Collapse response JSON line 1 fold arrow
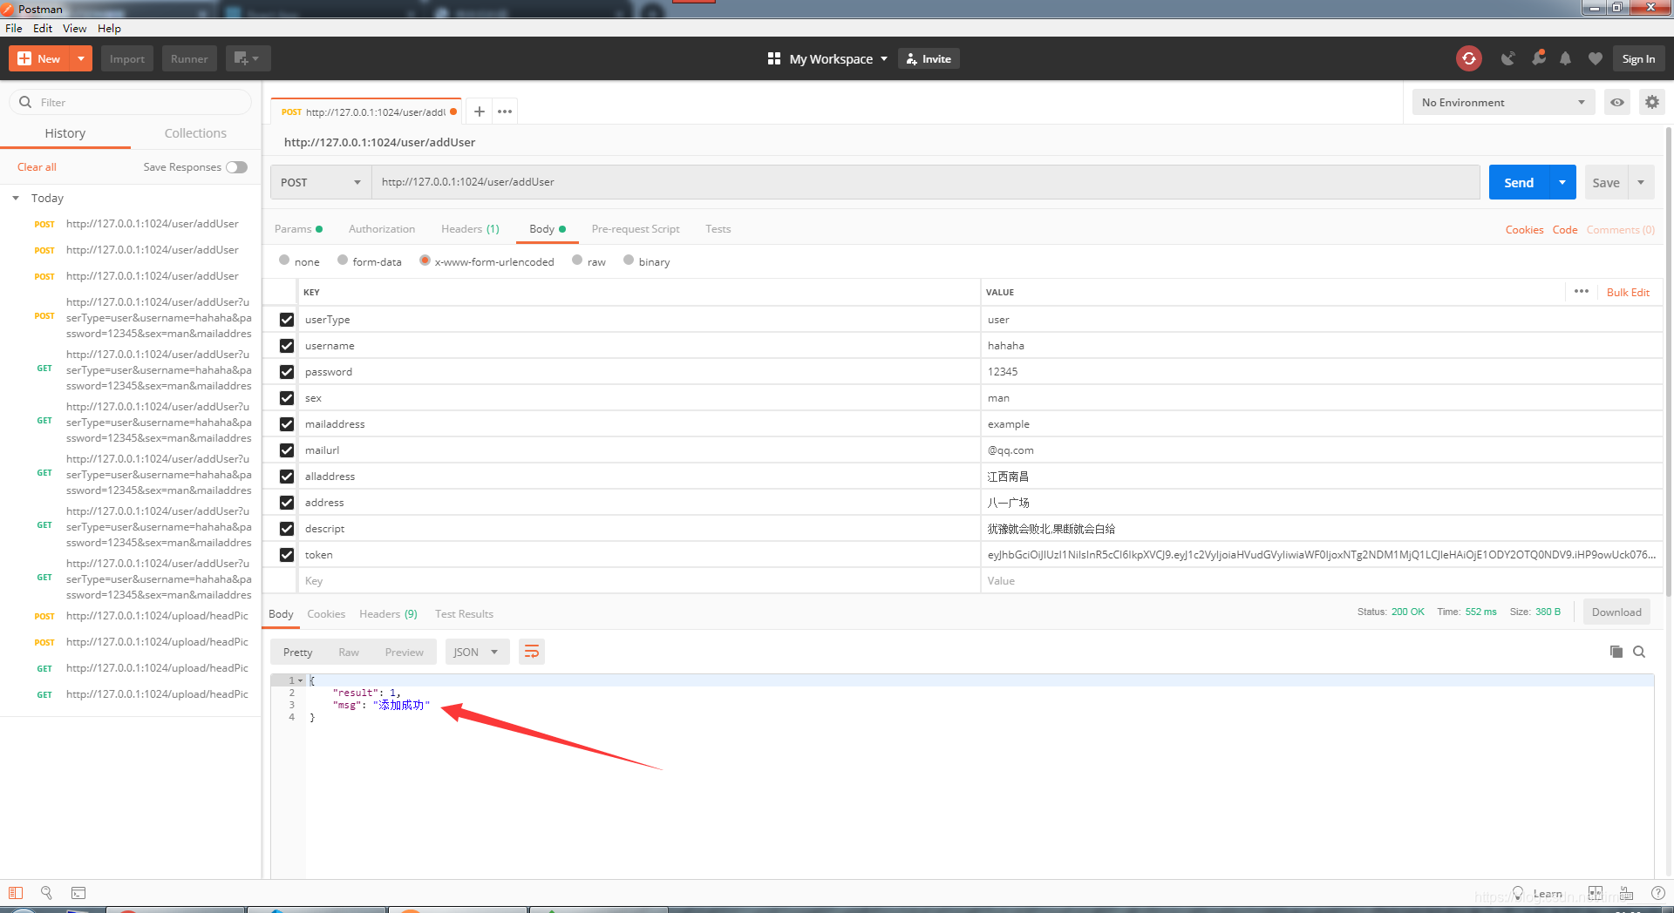The width and height of the screenshot is (1674, 913). click(301, 680)
